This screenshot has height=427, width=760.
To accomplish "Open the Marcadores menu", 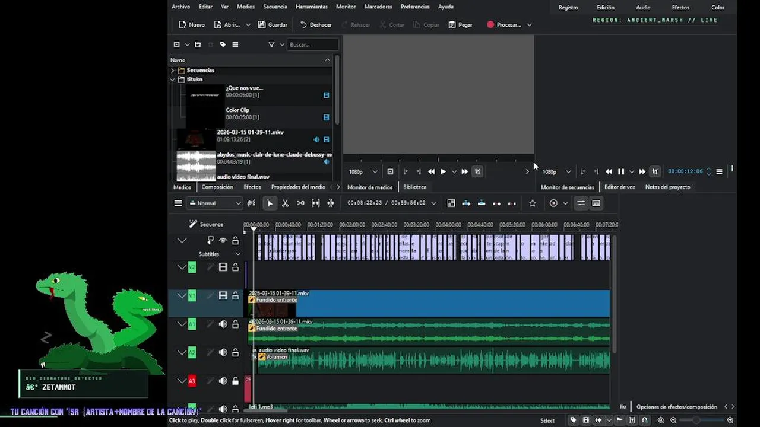I will tap(378, 7).
